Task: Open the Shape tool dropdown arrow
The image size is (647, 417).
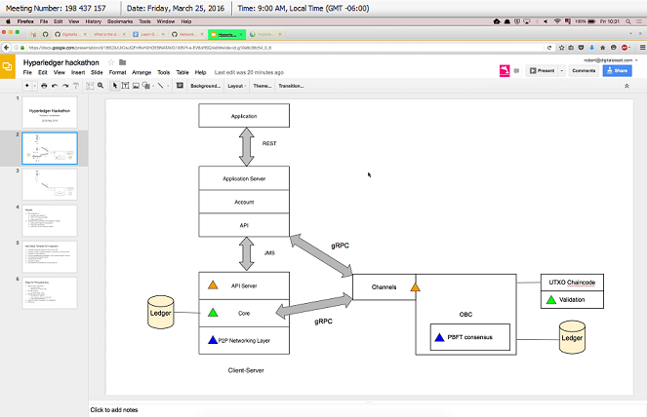Action: pyautogui.click(x=153, y=86)
